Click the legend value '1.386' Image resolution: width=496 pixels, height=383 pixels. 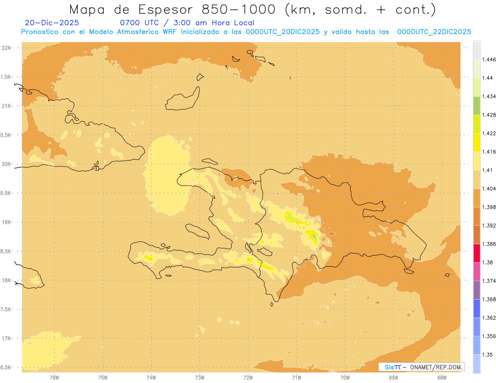coord(489,244)
